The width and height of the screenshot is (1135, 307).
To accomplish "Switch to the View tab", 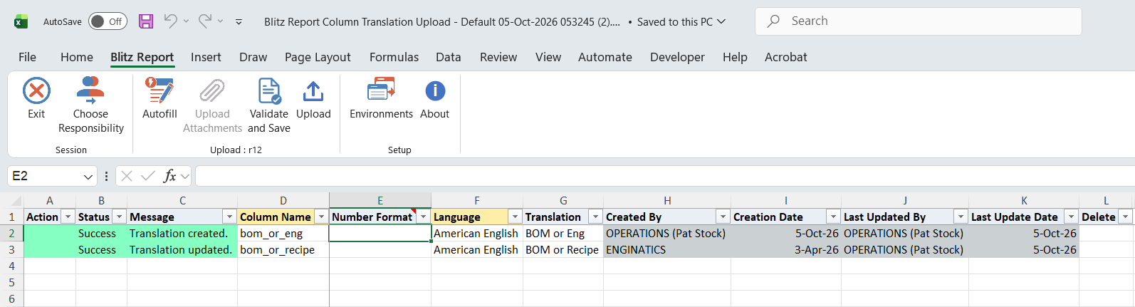I will [x=548, y=57].
